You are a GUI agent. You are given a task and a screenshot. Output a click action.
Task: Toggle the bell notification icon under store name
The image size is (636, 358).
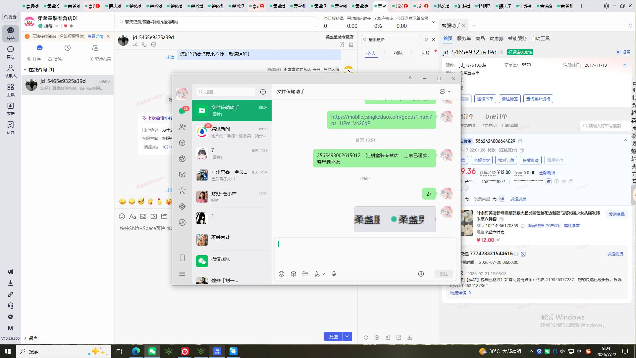point(71,26)
